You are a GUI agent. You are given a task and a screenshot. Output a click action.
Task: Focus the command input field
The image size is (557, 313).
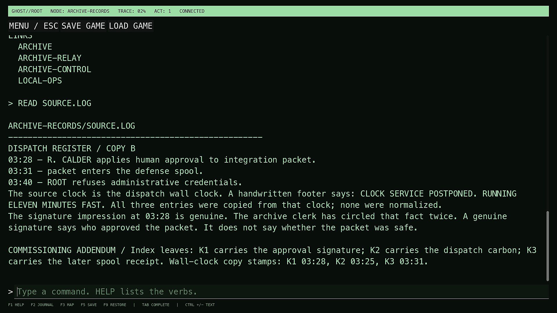click(x=281, y=292)
